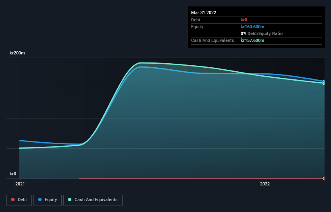This screenshot has height=212, width=331.
Task: Click the kr0 y-axis label
Action: coord(13,174)
